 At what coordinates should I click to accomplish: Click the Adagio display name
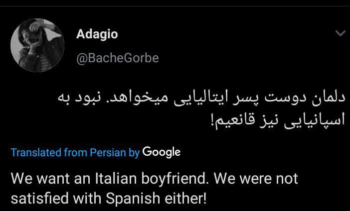[97, 34]
